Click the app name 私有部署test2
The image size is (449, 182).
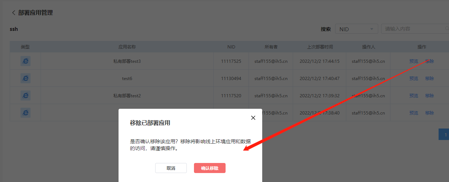click(127, 95)
